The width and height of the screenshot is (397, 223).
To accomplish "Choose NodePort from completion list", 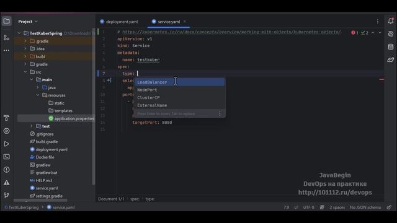I will coord(179,90).
